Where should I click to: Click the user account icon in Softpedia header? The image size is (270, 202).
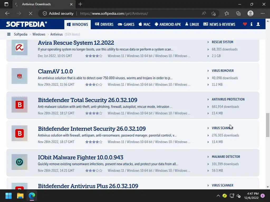click(258, 24)
